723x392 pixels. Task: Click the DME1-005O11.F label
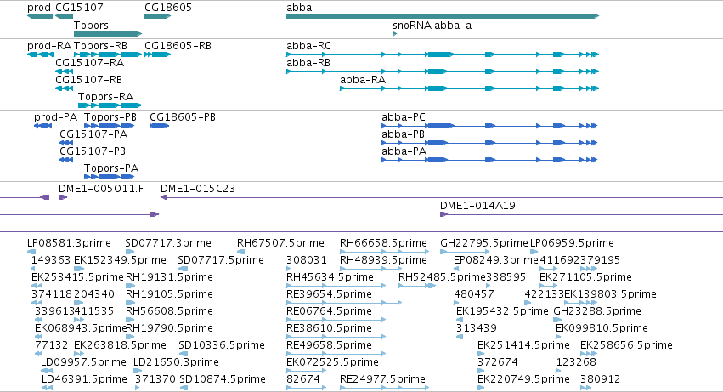point(100,189)
